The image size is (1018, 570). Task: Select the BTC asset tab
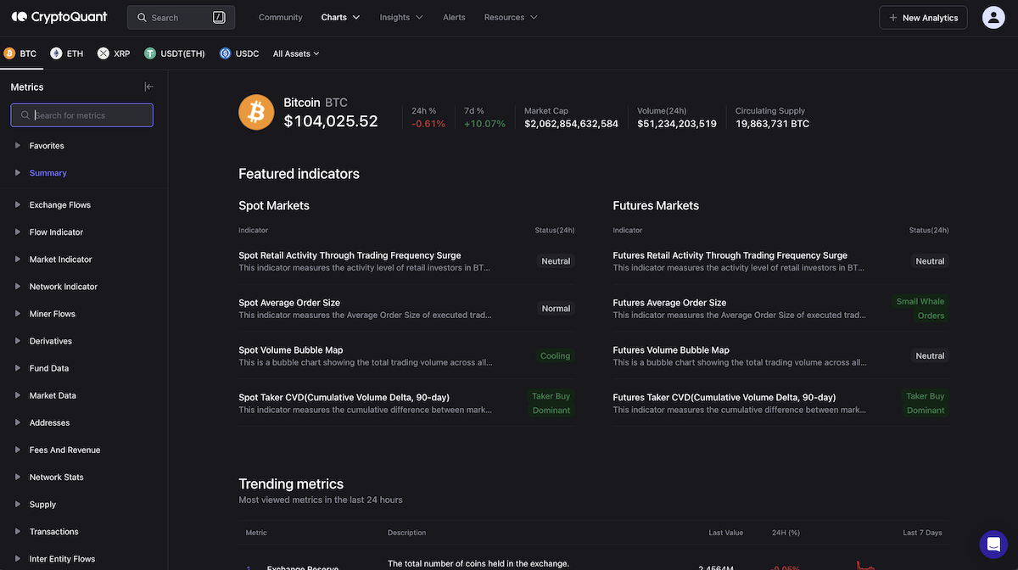tap(21, 53)
